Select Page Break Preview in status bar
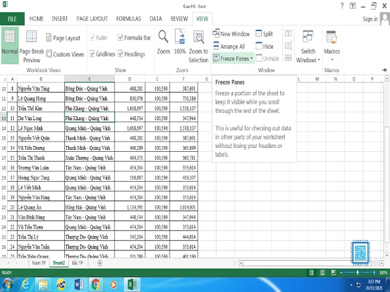 click(333, 273)
